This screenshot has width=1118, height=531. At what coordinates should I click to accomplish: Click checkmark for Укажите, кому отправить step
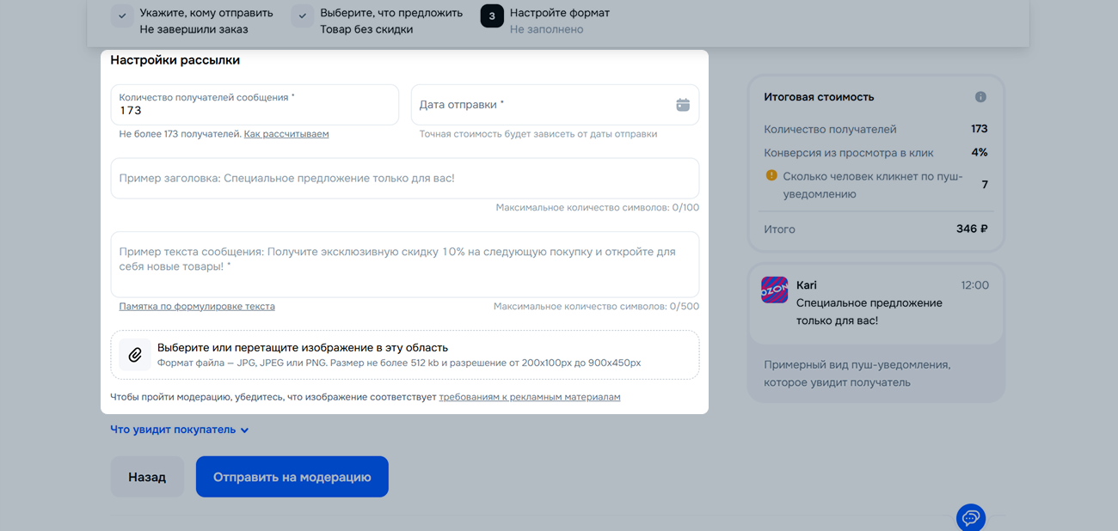point(123,16)
